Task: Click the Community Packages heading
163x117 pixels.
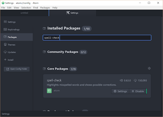Action: tap(63, 52)
